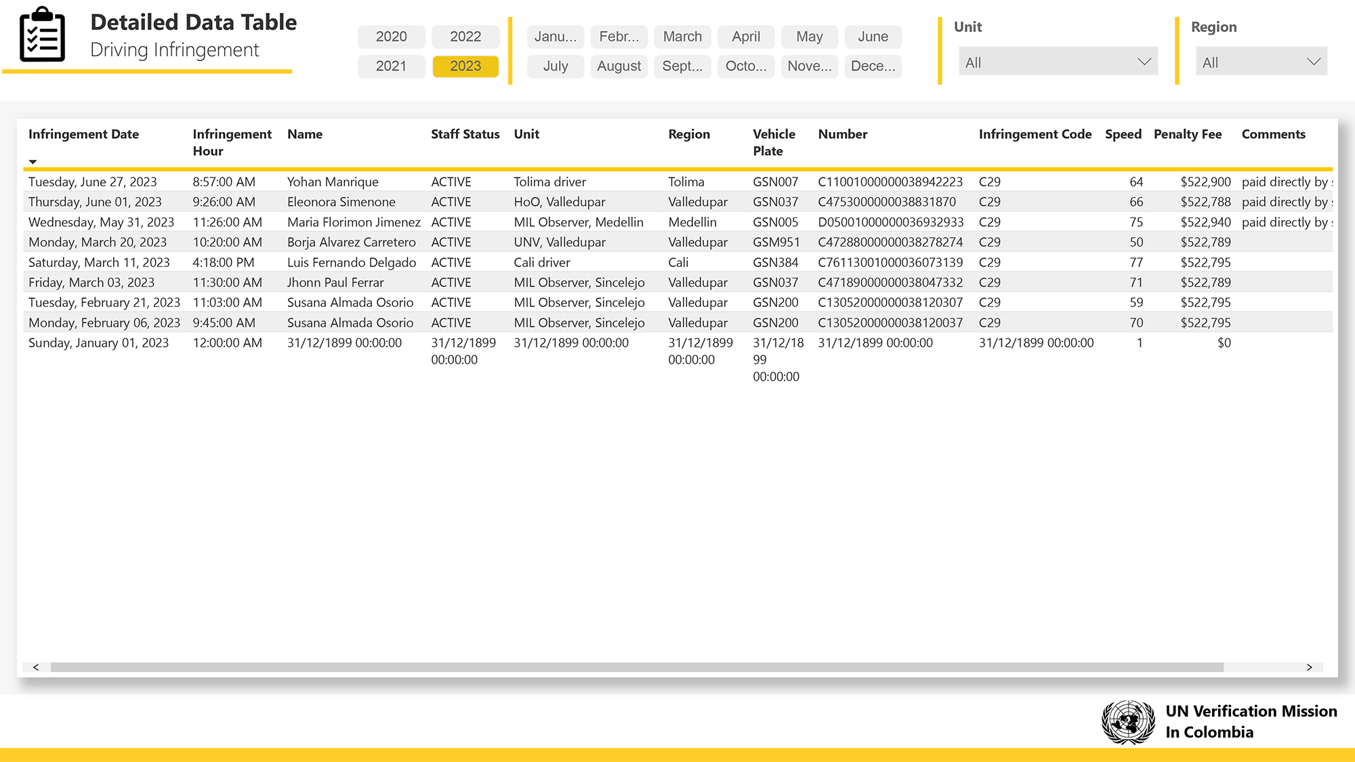Toggle the 2022 year filter

click(465, 37)
